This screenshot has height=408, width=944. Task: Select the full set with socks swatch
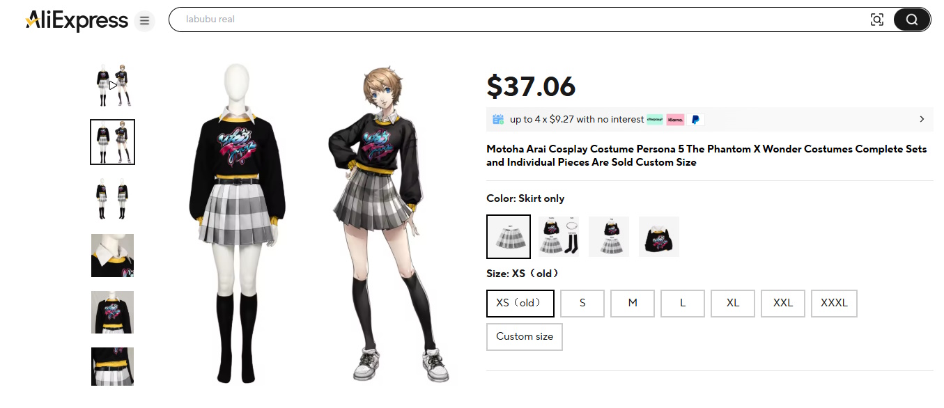pos(559,237)
